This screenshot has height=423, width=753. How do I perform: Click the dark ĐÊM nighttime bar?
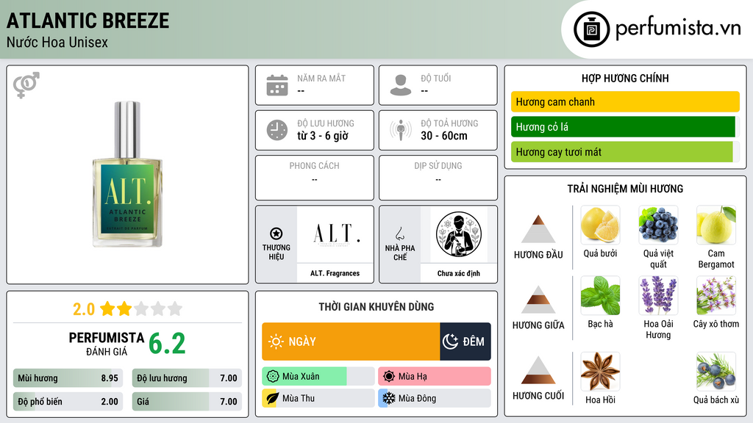pos(465,341)
